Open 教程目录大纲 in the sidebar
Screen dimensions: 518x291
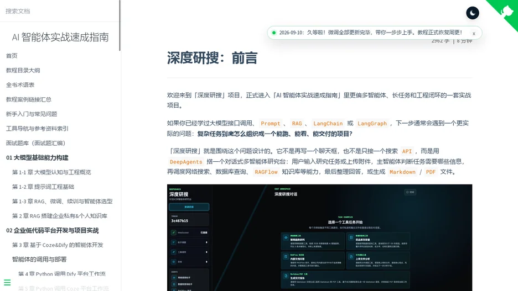point(23,70)
